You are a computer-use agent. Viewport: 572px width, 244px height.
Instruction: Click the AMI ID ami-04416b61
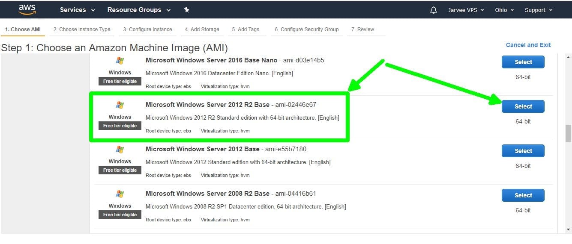[296, 194]
